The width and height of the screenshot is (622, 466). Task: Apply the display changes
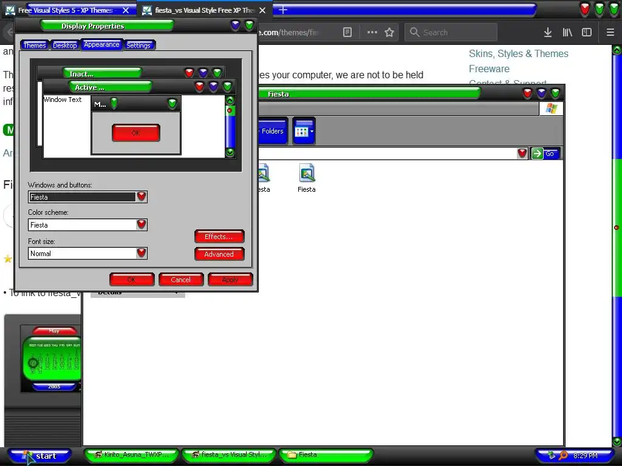point(230,279)
